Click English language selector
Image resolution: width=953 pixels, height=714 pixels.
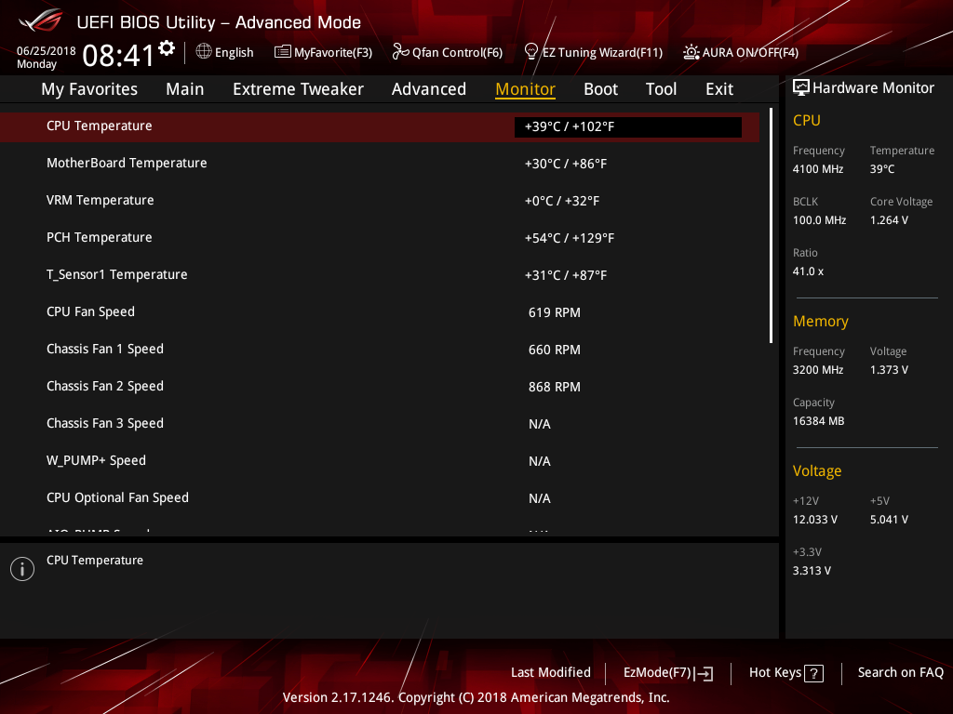pos(234,53)
